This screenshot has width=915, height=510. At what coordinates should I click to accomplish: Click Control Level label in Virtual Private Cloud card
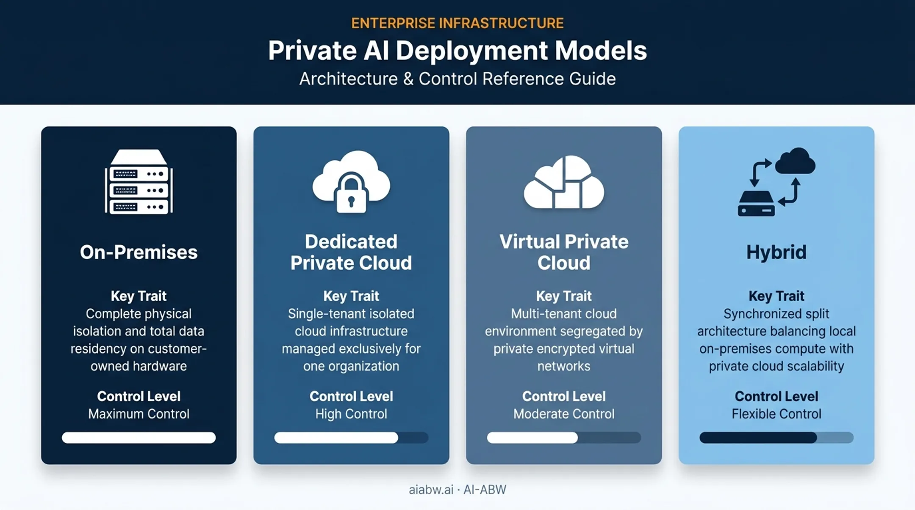564,396
